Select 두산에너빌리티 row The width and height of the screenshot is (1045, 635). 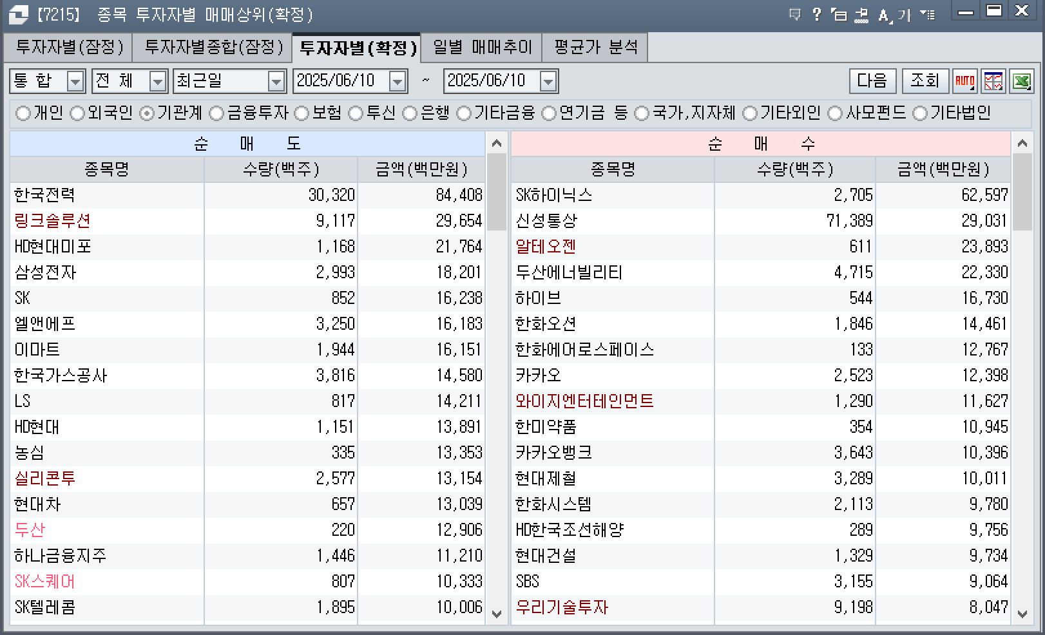coord(761,272)
